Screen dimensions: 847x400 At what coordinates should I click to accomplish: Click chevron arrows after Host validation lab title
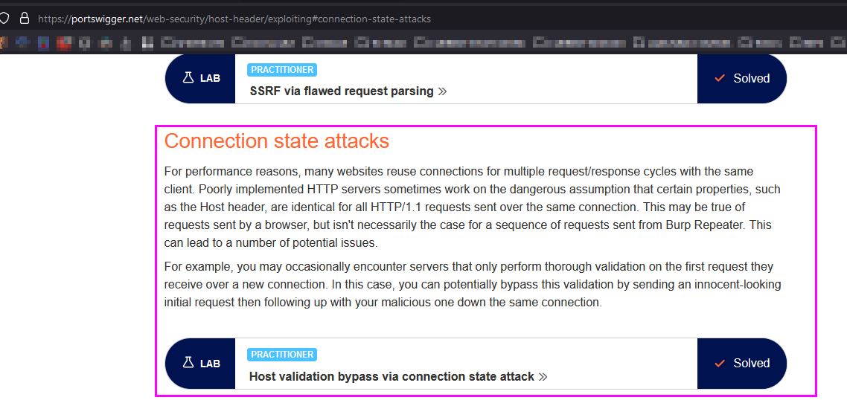coord(543,377)
